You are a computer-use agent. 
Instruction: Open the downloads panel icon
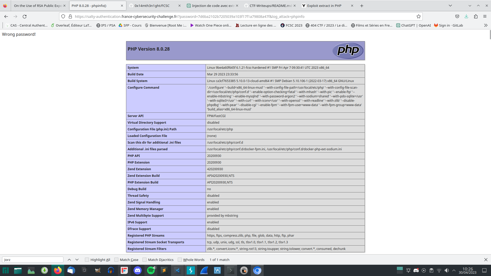coord(466,17)
